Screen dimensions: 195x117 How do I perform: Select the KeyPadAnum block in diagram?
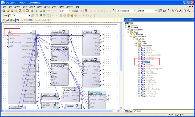[x=60, y=74]
